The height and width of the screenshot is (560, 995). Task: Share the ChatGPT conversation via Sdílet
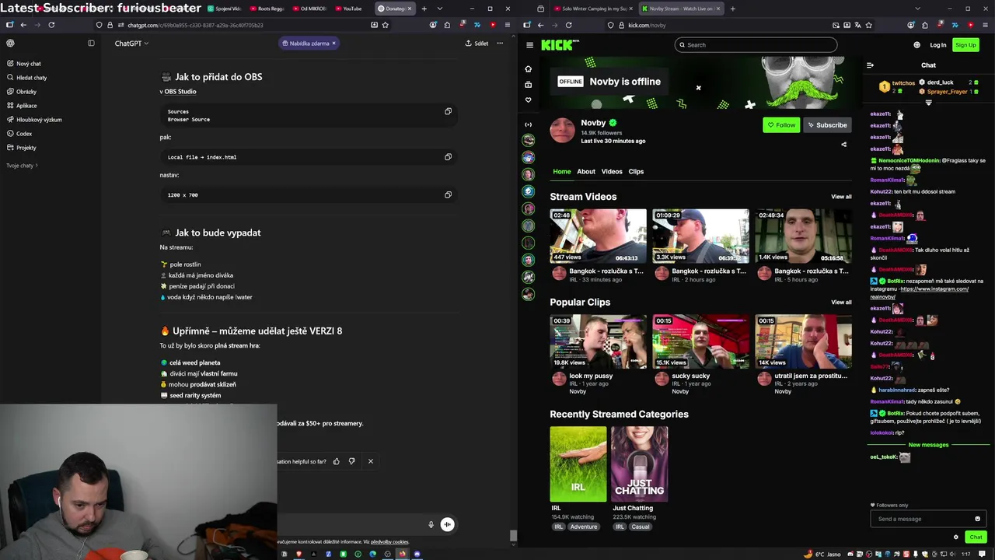point(477,44)
